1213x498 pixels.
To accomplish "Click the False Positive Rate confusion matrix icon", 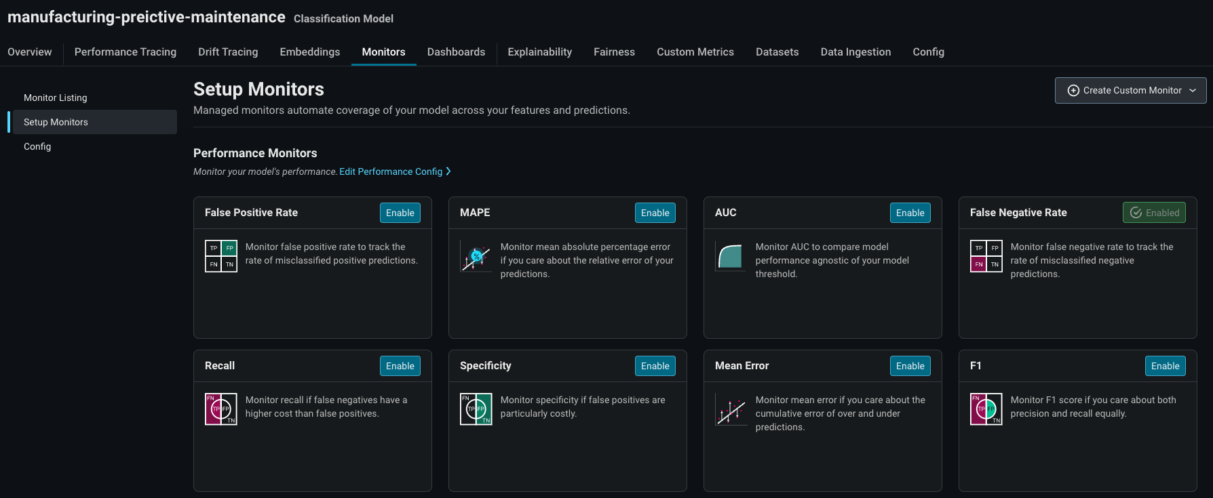I will 221,256.
